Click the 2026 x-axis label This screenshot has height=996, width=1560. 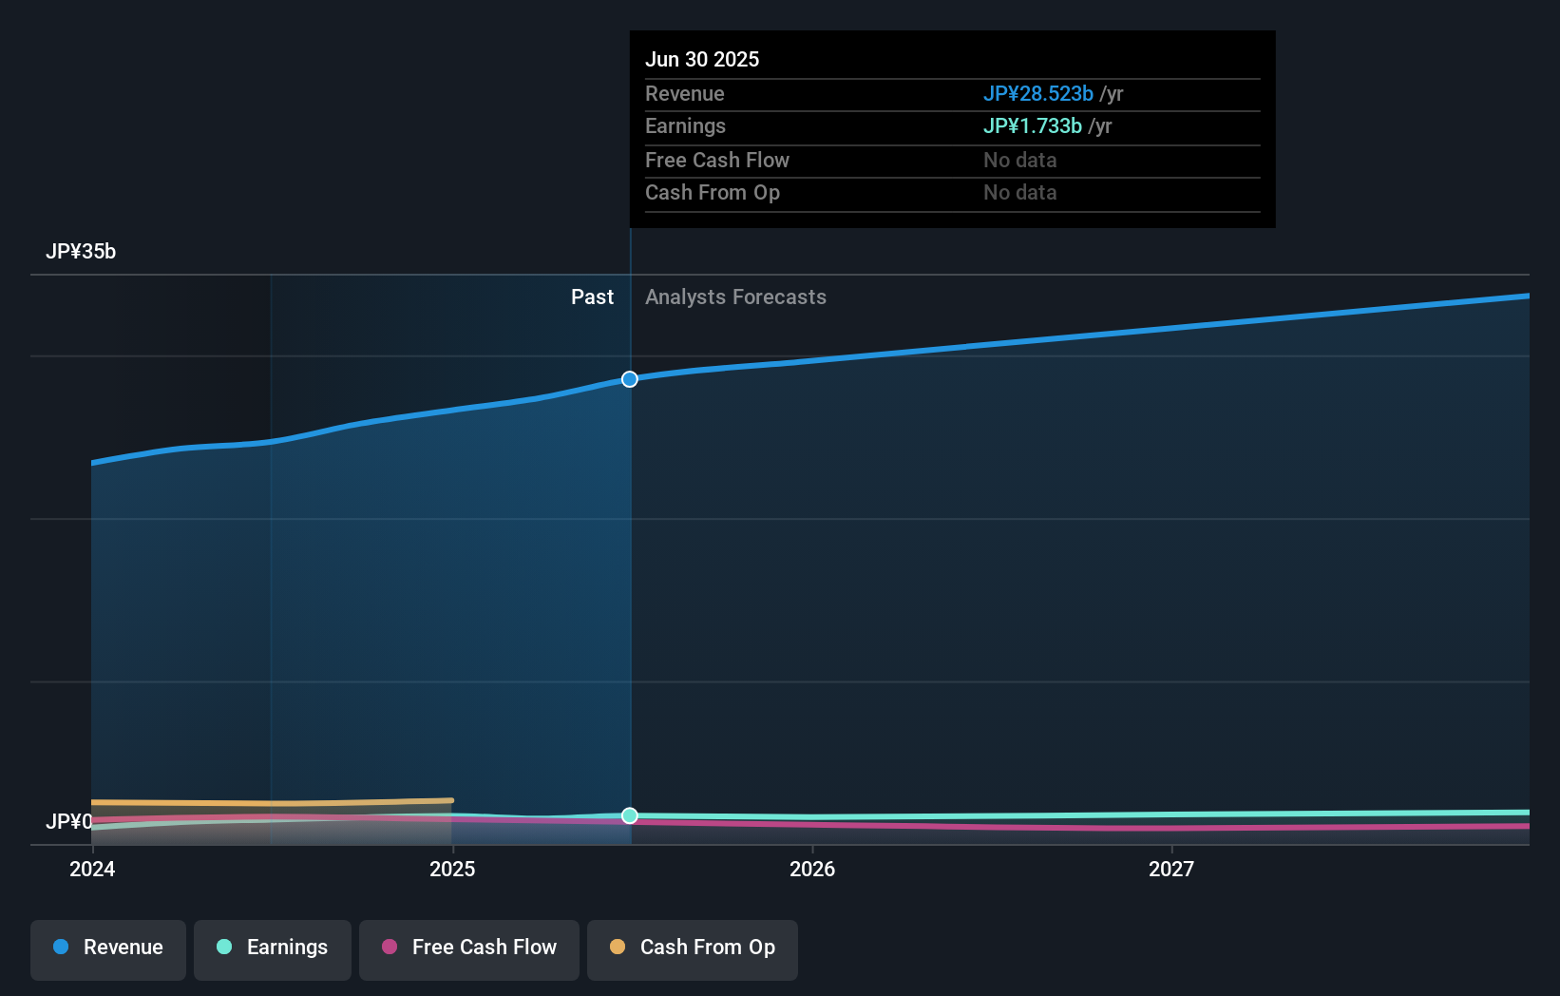click(812, 869)
